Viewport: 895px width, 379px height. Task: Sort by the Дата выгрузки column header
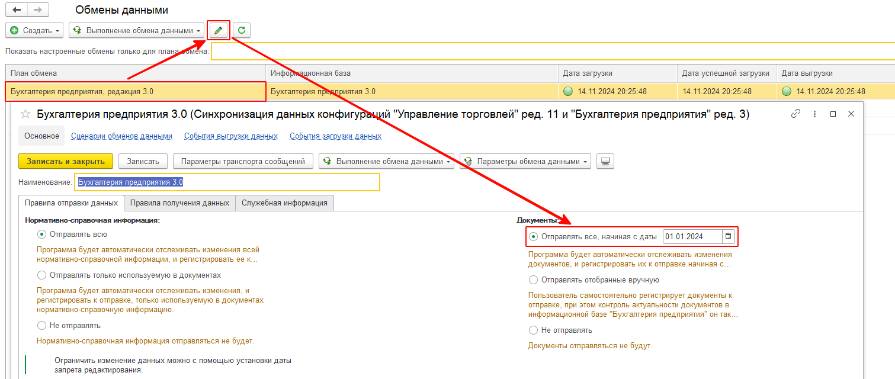click(836, 73)
